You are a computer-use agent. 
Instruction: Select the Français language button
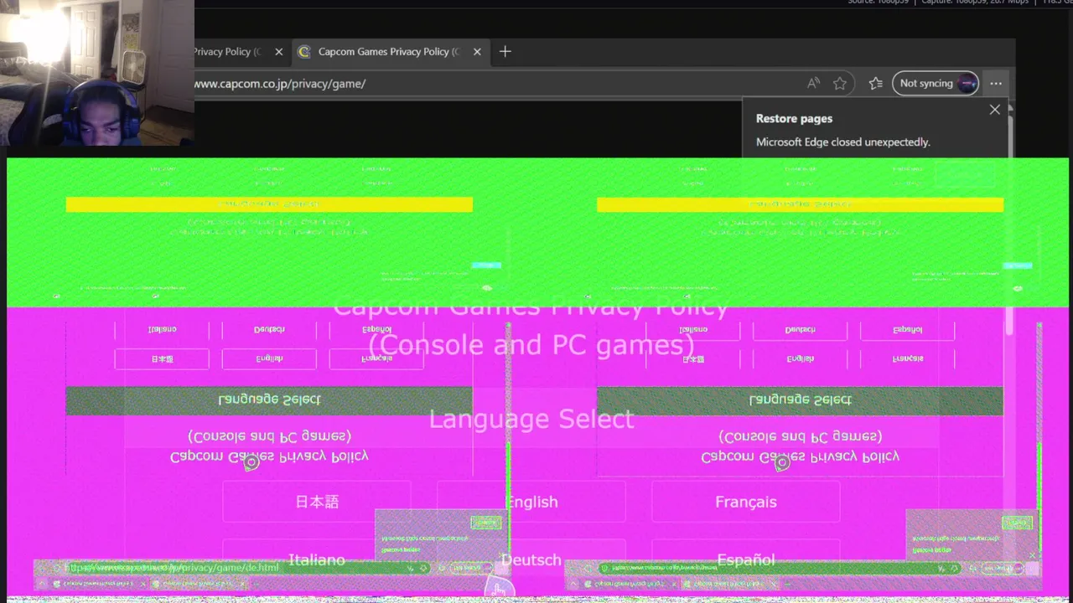click(746, 502)
